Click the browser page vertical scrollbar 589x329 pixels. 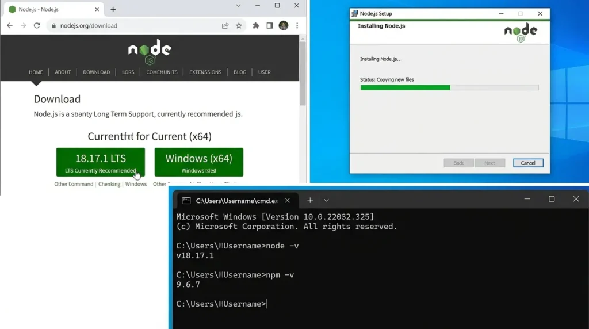click(x=303, y=73)
